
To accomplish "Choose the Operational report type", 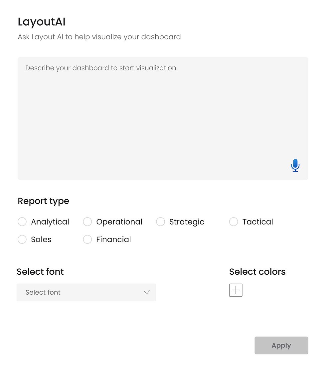I will pyautogui.click(x=87, y=222).
